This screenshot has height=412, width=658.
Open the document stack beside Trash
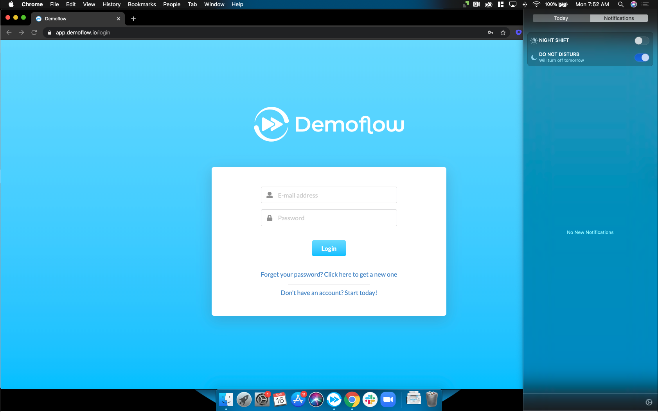pos(413,398)
